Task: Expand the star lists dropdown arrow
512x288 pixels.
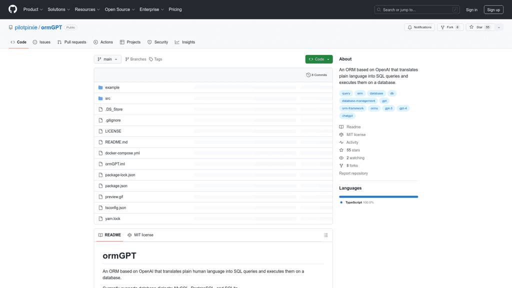Action: (499, 27)
